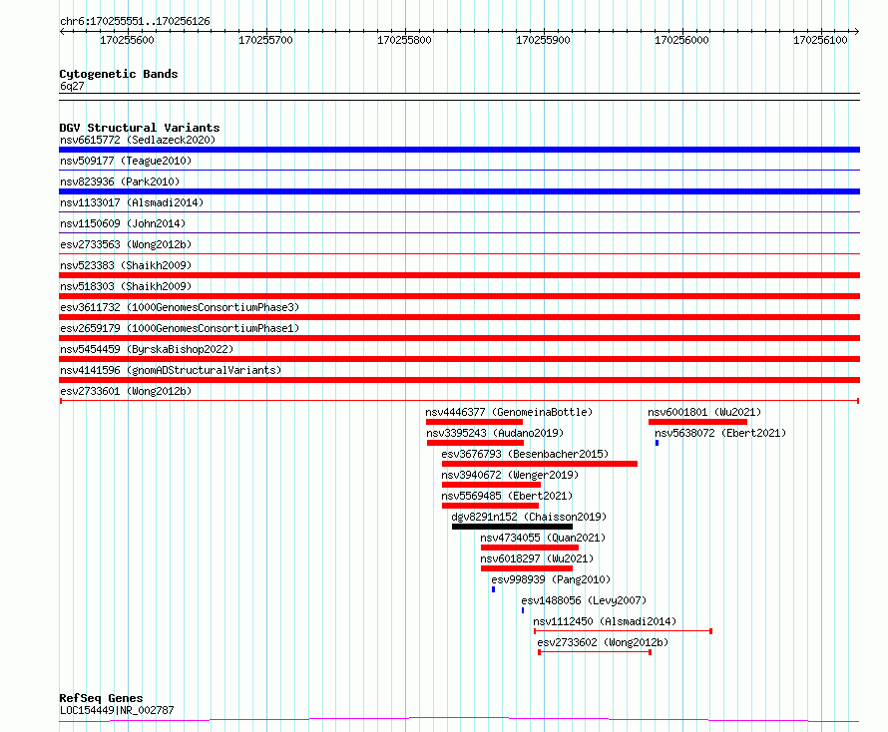Image resolution: width=888 pixels, height=732 pixels.
Task: Click ruler position 170255600
Action: pyautogui.click(x=127, y=40)
